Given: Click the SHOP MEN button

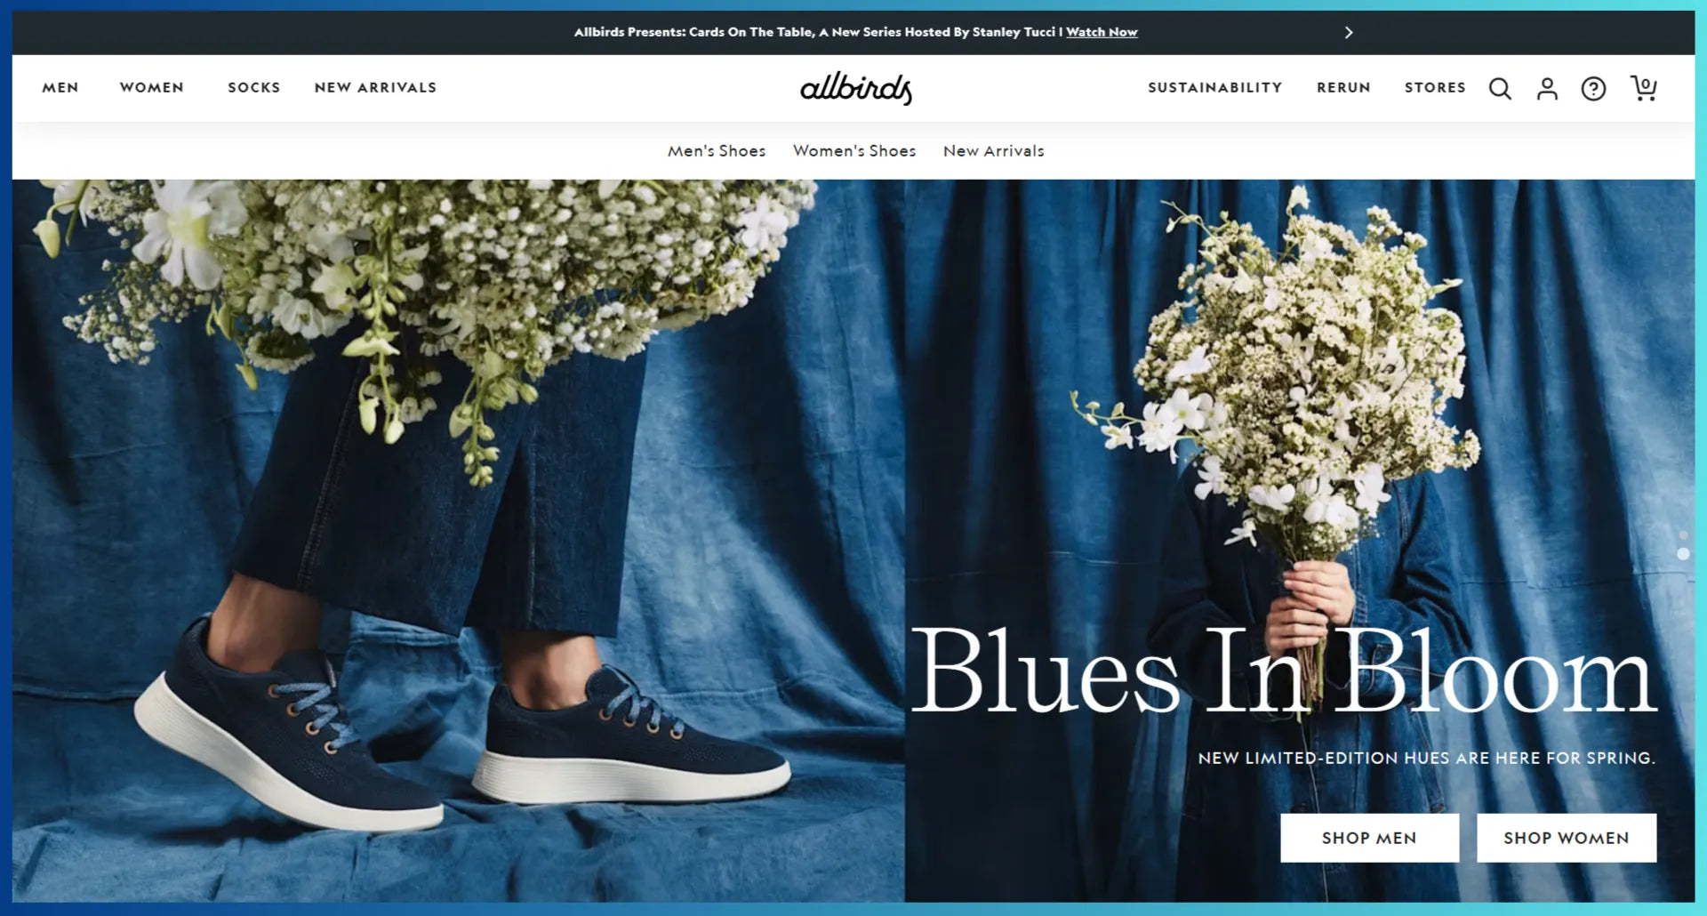Looking at the screenshot, I should click(1369, 838).
